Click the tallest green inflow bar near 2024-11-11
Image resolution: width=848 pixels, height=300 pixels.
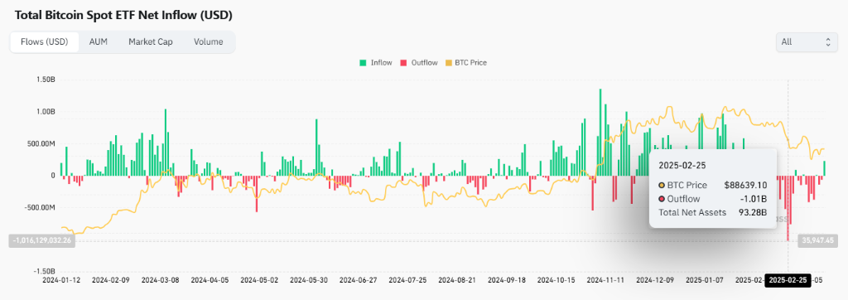(x=600, y=132)
